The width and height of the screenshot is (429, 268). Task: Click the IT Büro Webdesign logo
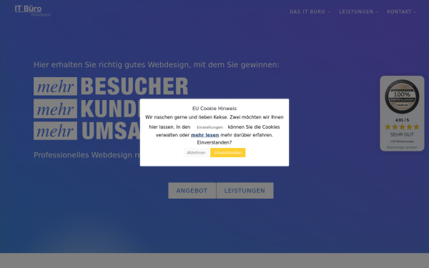[33, 11]
